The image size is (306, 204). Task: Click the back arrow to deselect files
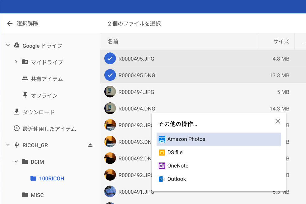click(10, 23)
